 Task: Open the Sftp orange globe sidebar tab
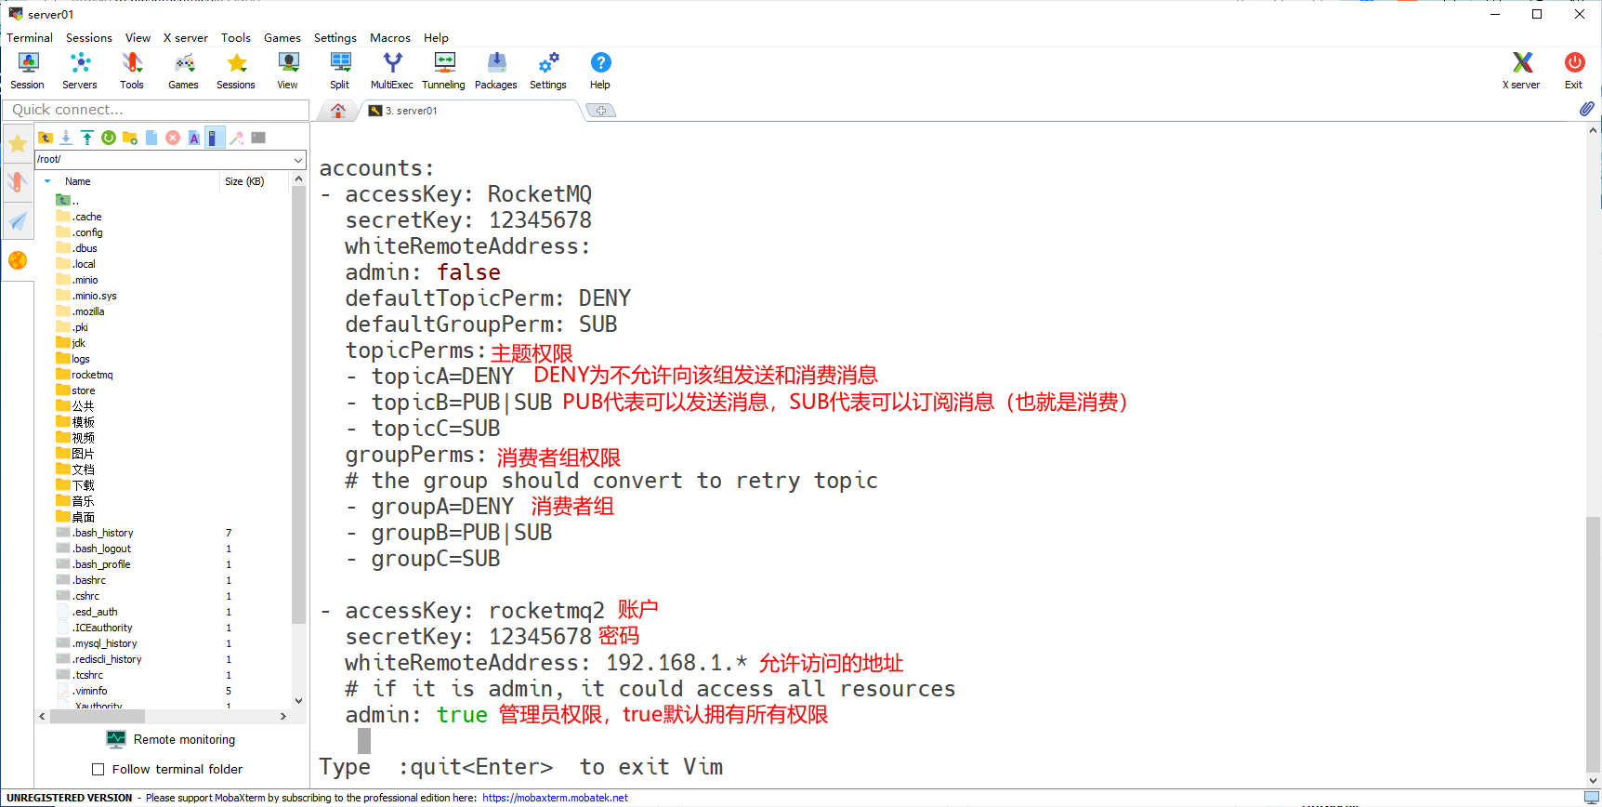point(18,260)
